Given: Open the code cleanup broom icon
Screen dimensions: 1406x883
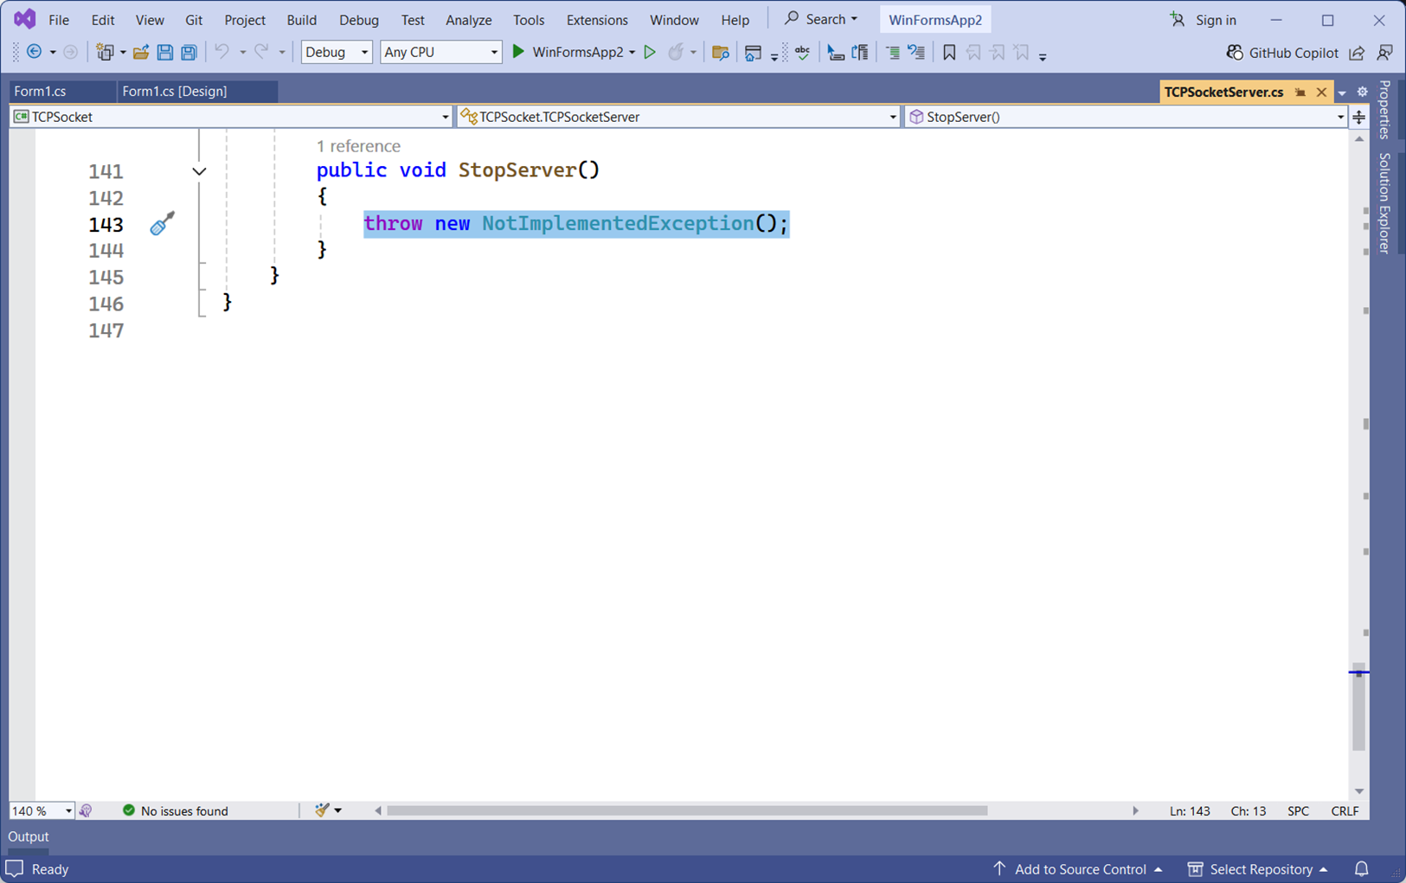Looking at the screenshot, I should pos(322,810).
